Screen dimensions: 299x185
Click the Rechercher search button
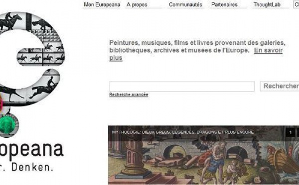click(x=280, y=86)
